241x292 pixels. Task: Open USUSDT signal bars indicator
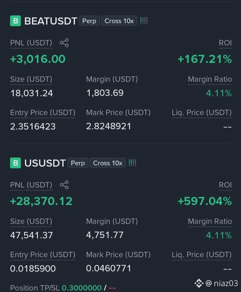tap(132, 163)
